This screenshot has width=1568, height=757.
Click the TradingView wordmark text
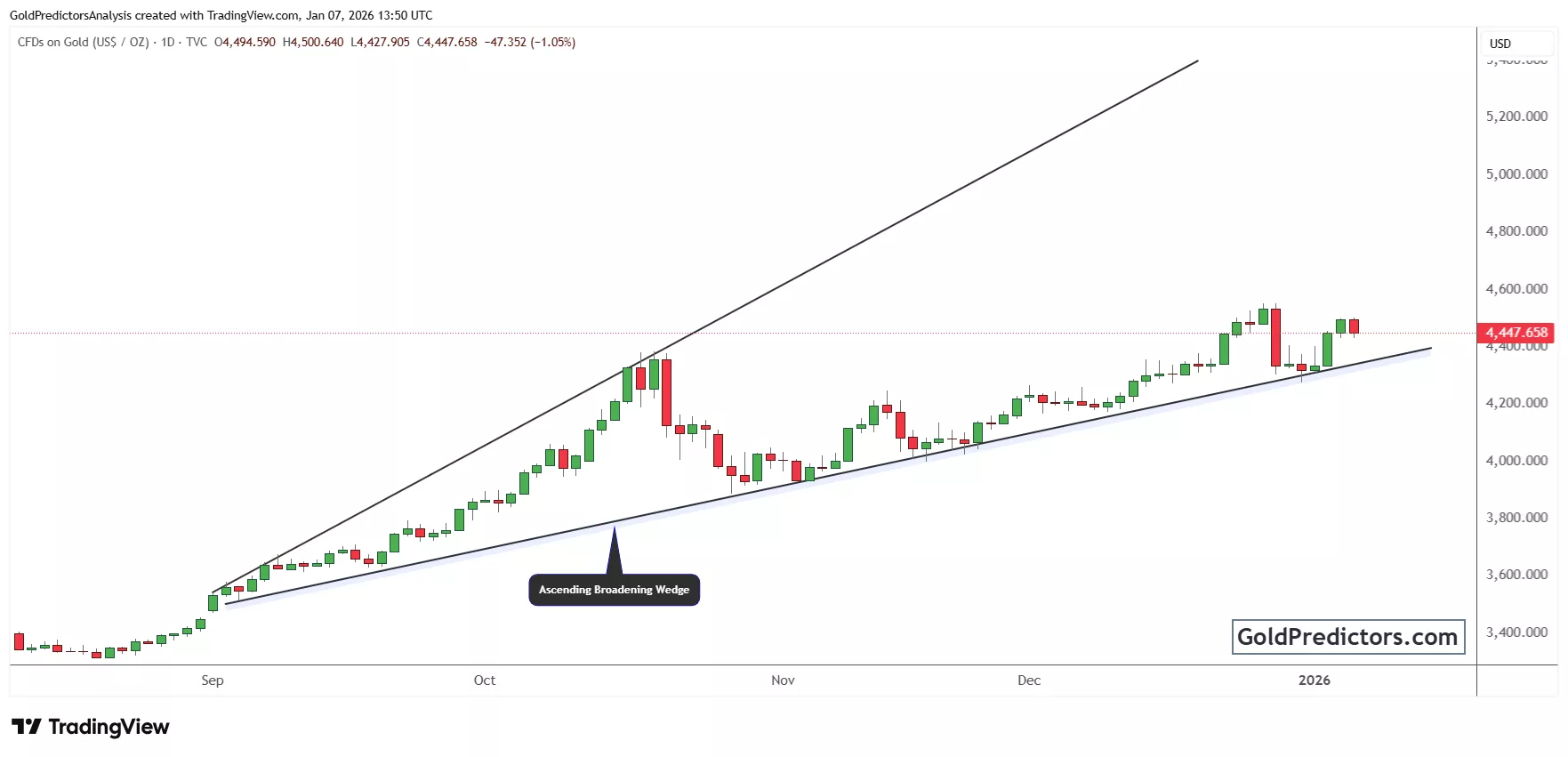(x=109, y=727)
